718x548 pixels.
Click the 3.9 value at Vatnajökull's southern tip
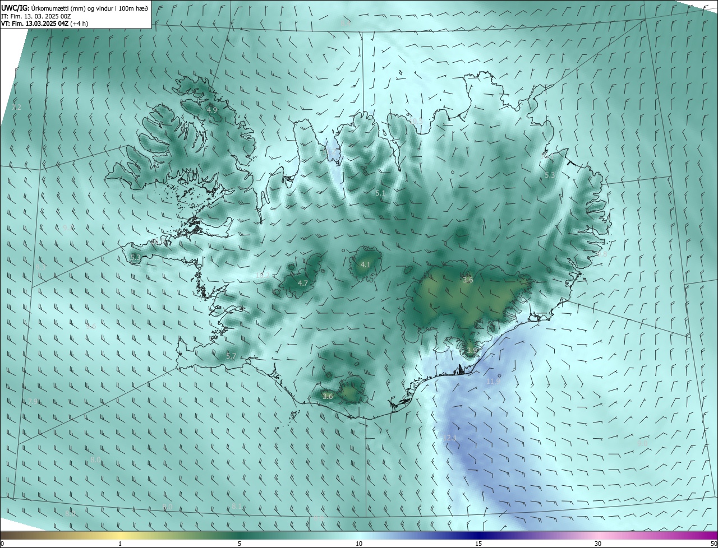tap(472, 351)
